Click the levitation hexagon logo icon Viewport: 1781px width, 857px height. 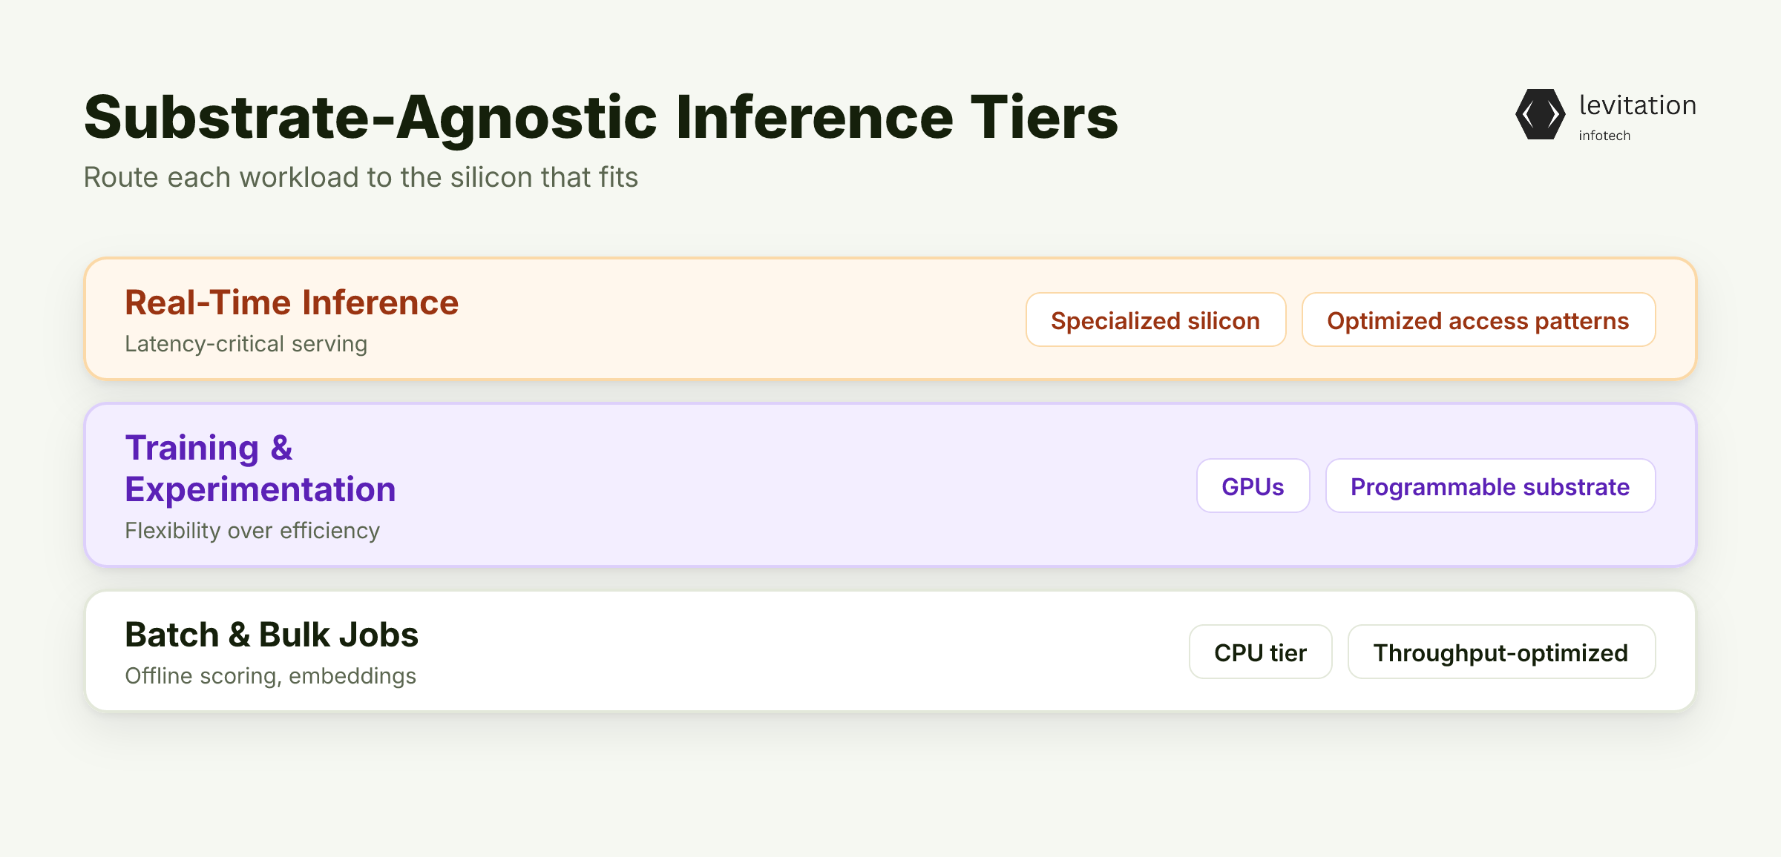pos(1541,114)
